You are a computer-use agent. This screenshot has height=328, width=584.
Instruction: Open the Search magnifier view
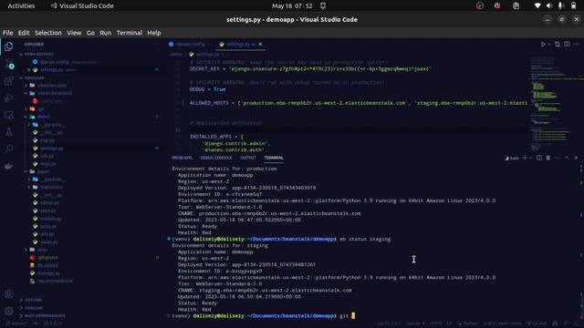pos(9,149)
